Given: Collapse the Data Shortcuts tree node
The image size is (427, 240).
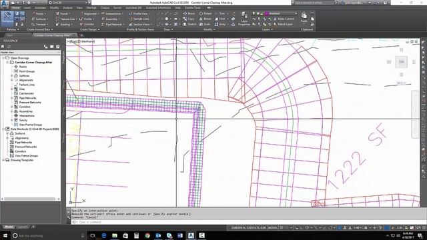Looking at the screenshot, I should coord(3,129).
